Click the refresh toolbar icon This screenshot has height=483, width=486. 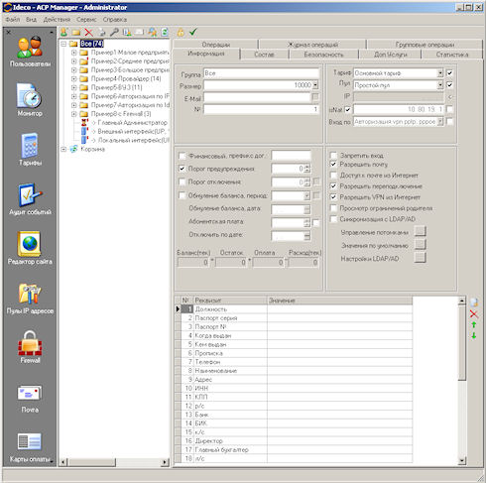pyautogui.click(x=165, y=32)
